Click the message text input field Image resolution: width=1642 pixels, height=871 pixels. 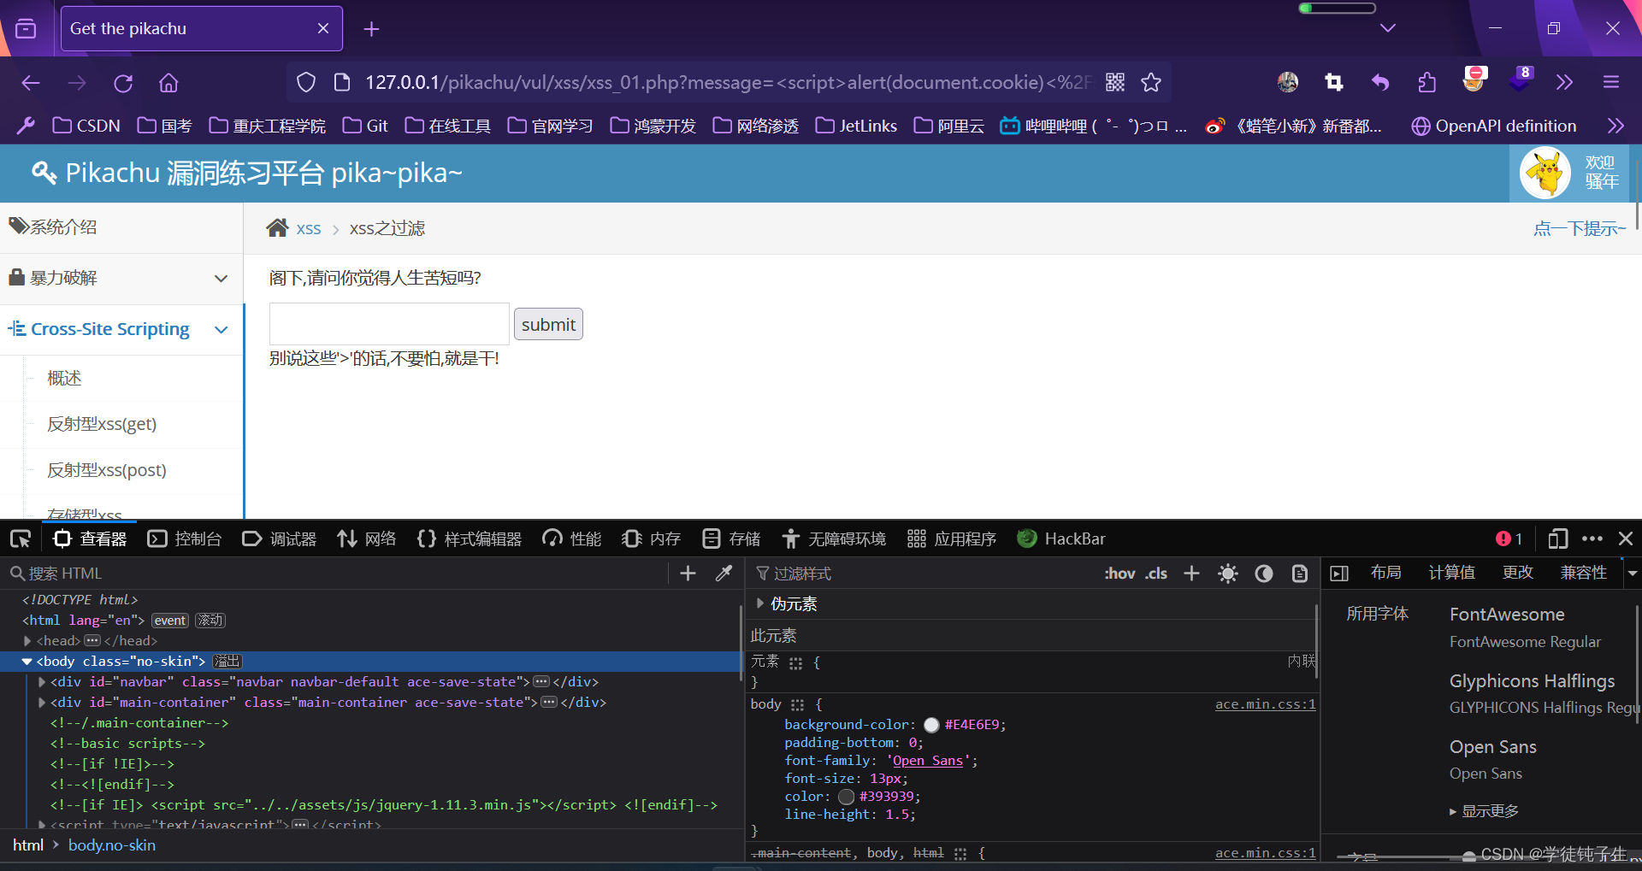(x=389, y=324)
